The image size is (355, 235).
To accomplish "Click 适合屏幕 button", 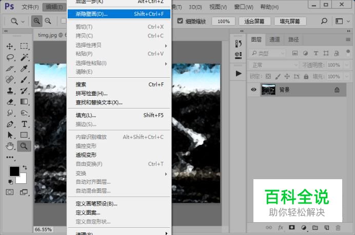I will pyautogui.click(x=254, y=22).
